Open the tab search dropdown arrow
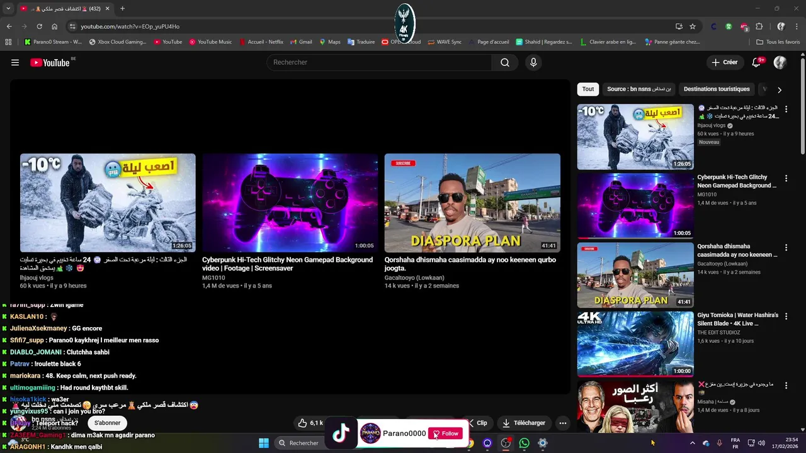The height and width of the screenshot is (453, 806). tap(8, 9)
